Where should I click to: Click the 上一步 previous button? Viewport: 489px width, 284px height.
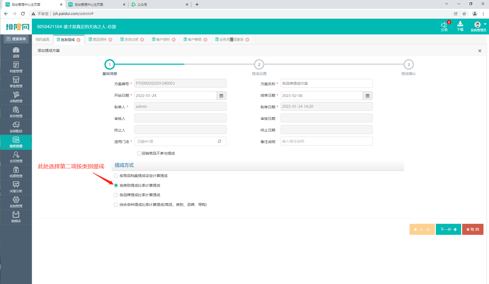coord(422,229)
